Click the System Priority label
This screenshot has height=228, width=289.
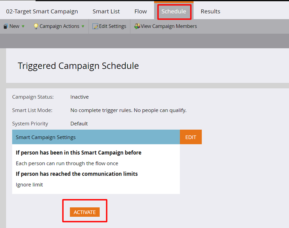click(x=30, y=123)
